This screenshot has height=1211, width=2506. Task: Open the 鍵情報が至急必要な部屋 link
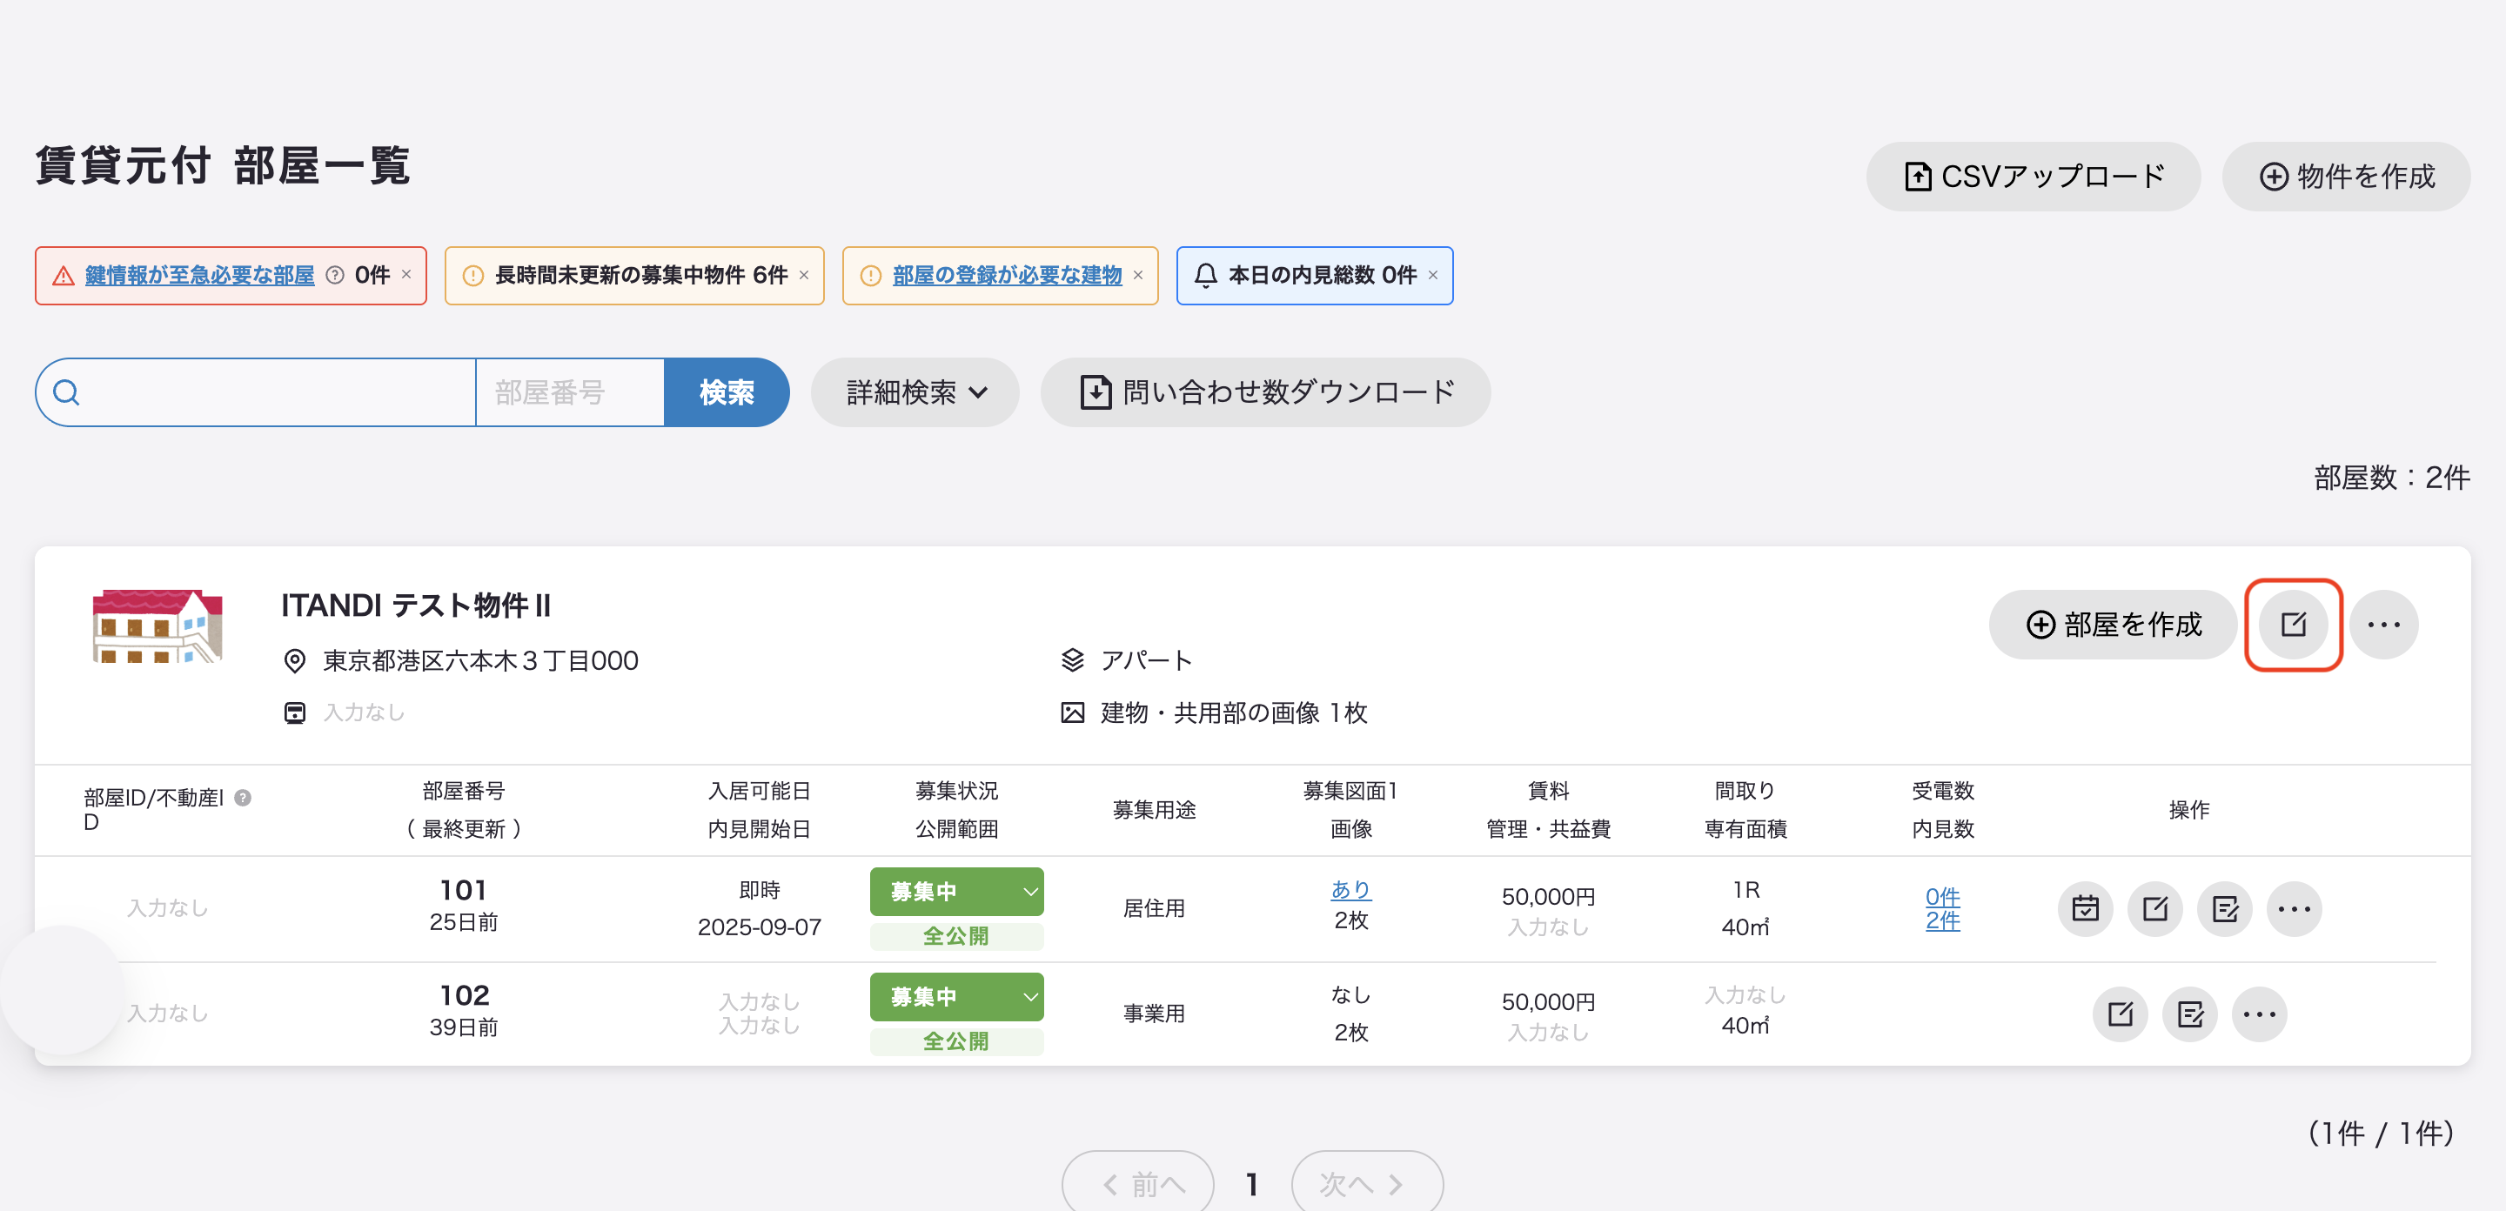coord(199,275)
